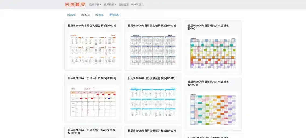Click the 简约格子 DF005 calendar thumbnail

(x=153, y=50)
